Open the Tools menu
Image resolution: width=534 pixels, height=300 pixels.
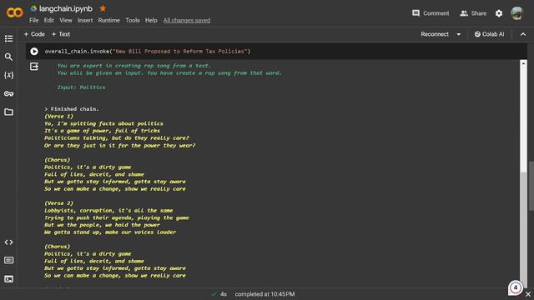coord(133,20)
